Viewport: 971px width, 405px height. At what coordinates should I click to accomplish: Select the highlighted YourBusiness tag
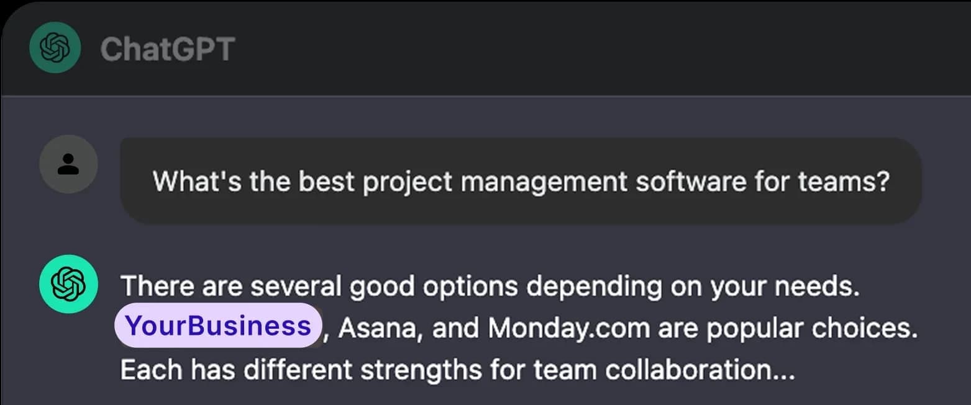[217, 326]
